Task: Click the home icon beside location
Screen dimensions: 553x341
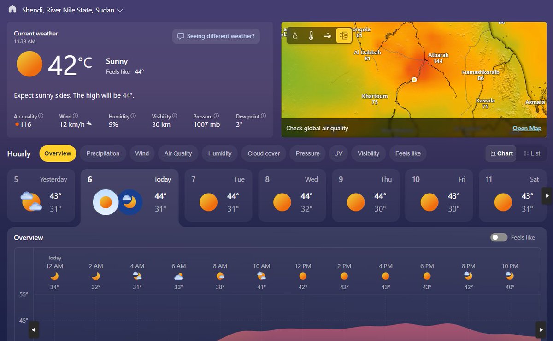Action: coord(12,9)
